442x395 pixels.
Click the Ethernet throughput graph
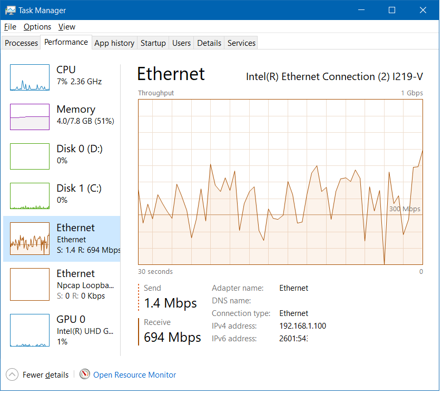(x=280, y=182)
